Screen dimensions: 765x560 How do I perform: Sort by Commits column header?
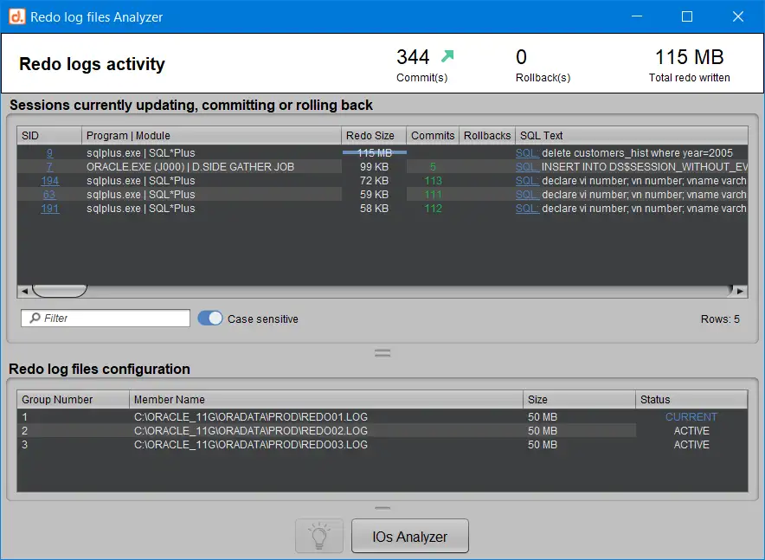[x=433, y=136]
